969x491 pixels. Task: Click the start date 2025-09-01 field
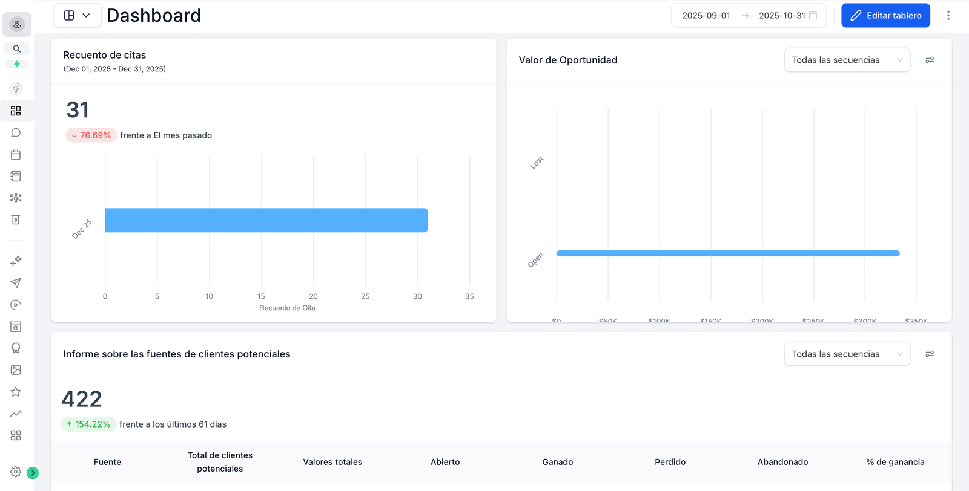706,16
